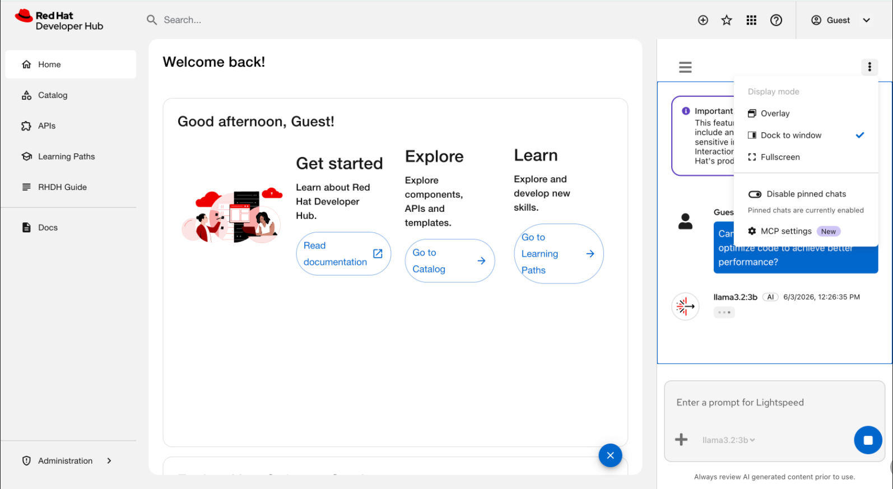893x489 pixels.
Task: Click the Lightspeed kebab options icon
Action: point(869,67)
